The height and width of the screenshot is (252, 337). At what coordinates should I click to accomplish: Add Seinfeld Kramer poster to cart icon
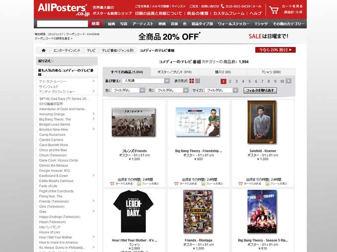coord(240,183)
